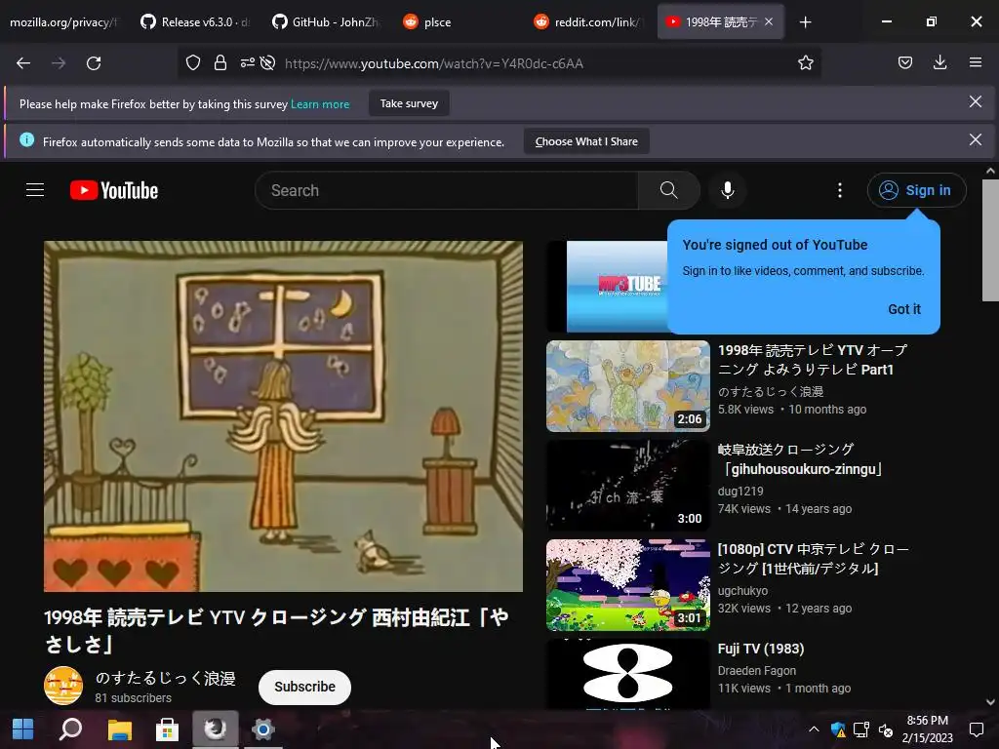Open the muted volume tray icon
Screen dimensions: 999x749
(886, 729)
